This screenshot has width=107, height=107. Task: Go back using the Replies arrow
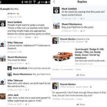click(x=54, y=2)
